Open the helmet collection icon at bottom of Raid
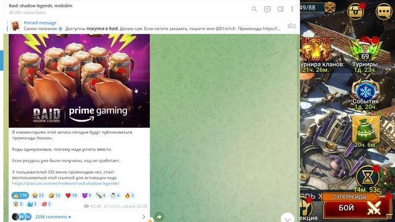 [x=306, y=208]
